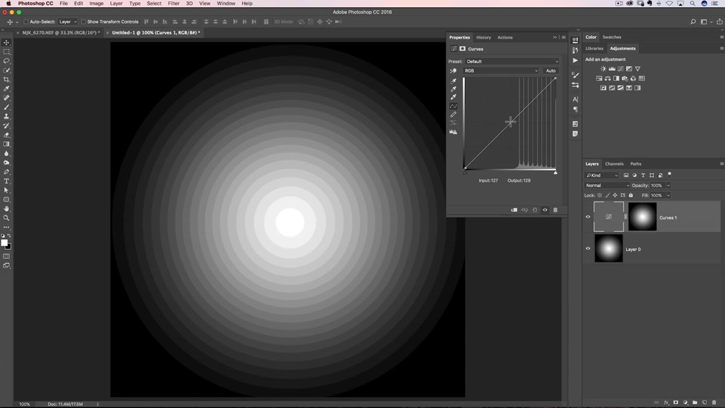Click the foreground color swatch
The image size is (725, 408).
click(x=4, y=243)
